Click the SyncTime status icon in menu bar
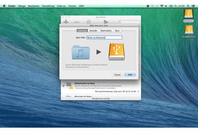The width and height of the screenshot is (198, 132). (x=148, y=6)
